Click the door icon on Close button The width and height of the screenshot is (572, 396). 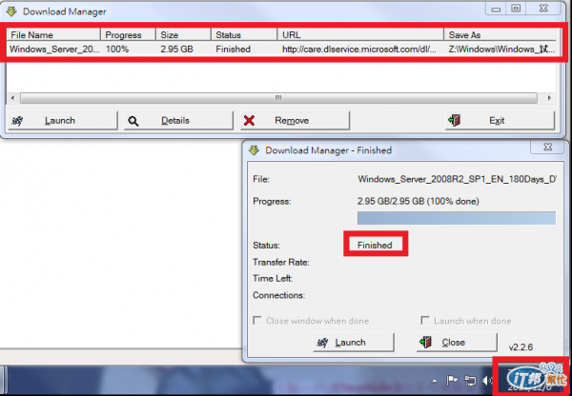coord(425,342)
